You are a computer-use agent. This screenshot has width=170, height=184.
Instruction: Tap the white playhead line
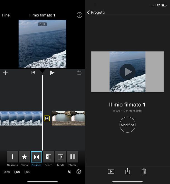[42, 113]
